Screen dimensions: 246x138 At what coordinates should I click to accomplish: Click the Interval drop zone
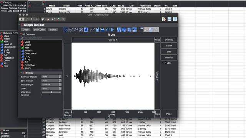coord(169,58)
